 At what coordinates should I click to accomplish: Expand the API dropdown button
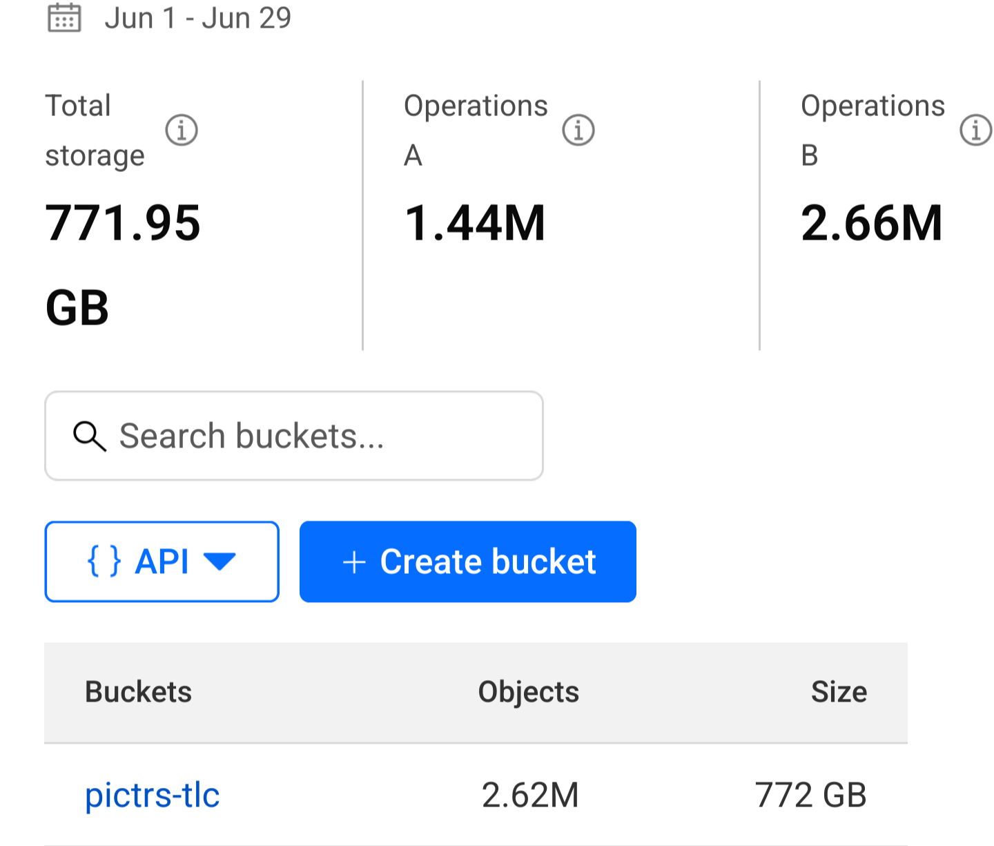(162, 561)
